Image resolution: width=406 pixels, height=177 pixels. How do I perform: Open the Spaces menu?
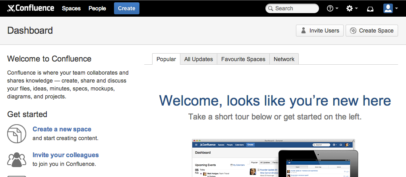coord(71,8)
